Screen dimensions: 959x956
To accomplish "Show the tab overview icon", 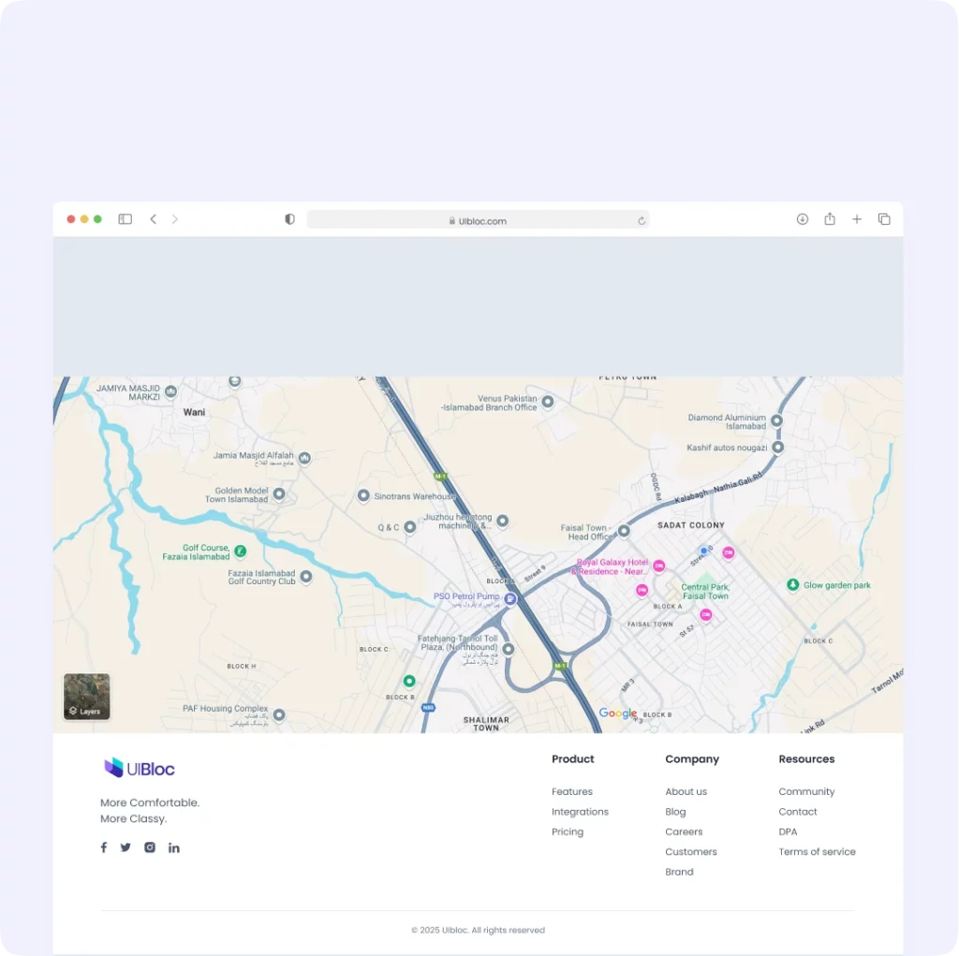I will point(884,219).
